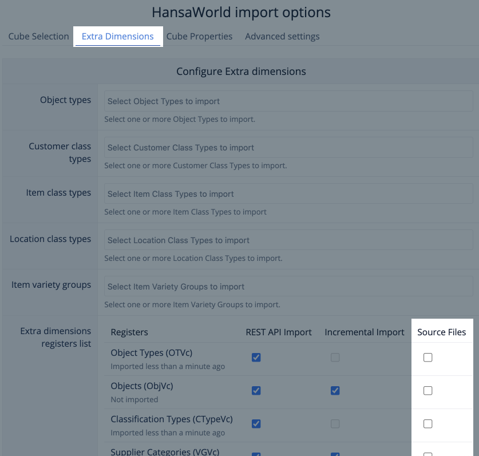Click Incremental Import checkbox for Classification Types
The image size is (479, 456).
(x=335, y=424)
